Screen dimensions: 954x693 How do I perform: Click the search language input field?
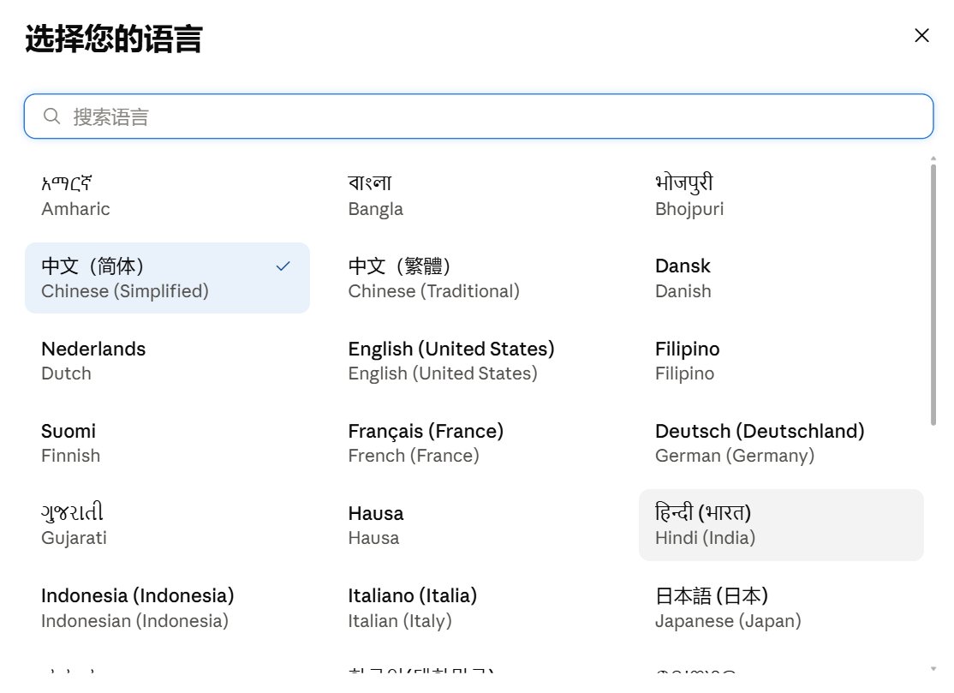(478, 116)
